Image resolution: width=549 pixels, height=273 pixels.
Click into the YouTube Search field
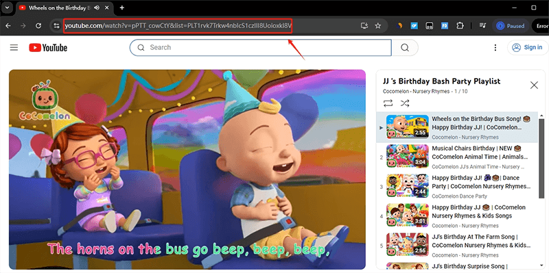click(261, 47)
